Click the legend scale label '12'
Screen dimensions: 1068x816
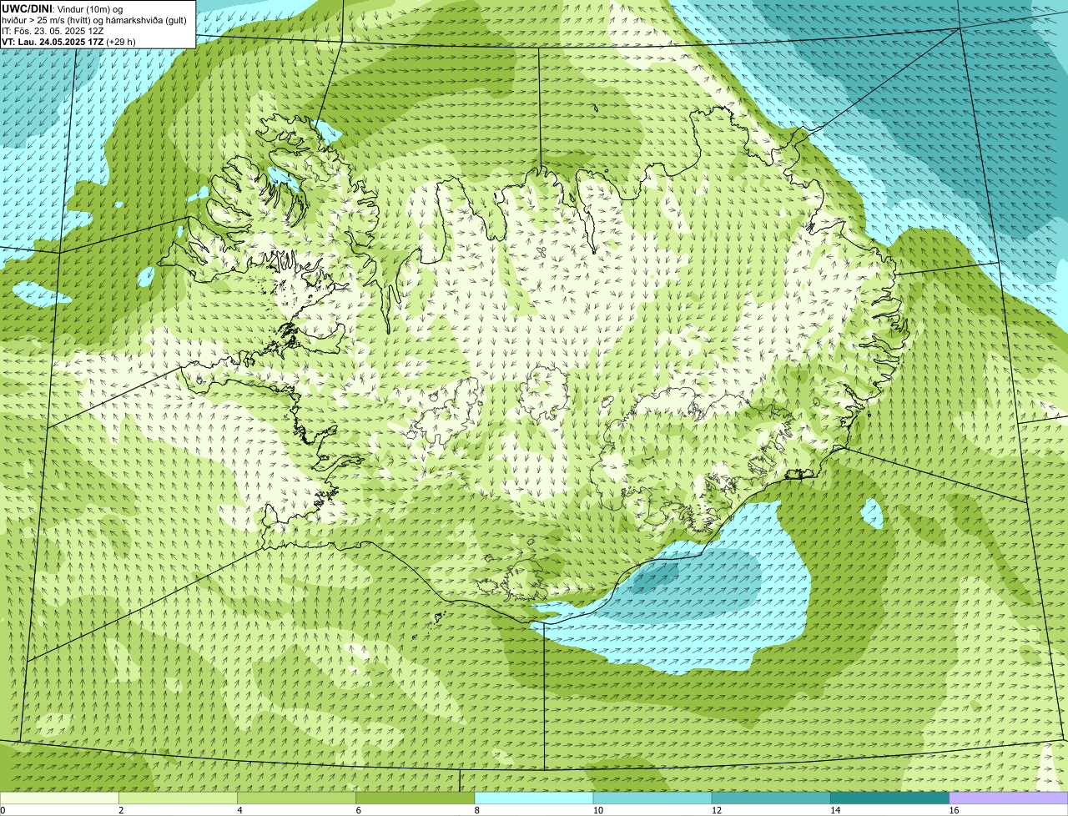pos(716,810)
